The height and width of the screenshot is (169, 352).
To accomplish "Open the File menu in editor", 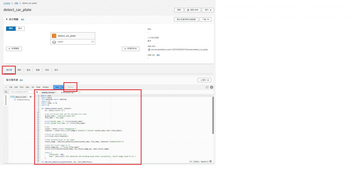I will pos(11,87).
